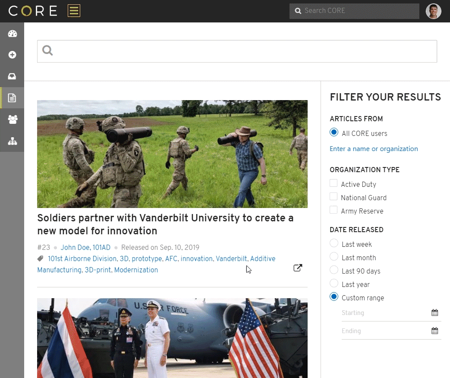450x378 pixels.
Task: Select the articles document sidebar icon
Action: [12, 98]
